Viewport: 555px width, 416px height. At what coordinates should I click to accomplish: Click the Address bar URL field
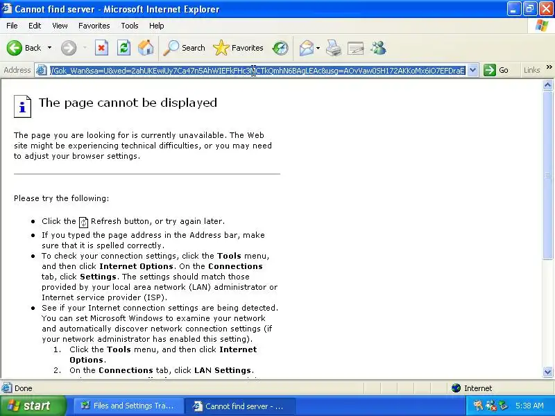[x=257, y=71]
